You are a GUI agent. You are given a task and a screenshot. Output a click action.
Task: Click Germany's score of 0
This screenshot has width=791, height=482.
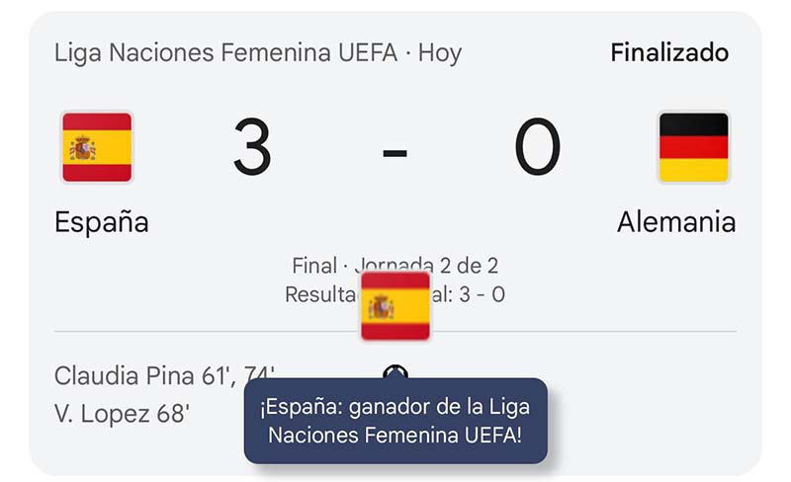537,148
